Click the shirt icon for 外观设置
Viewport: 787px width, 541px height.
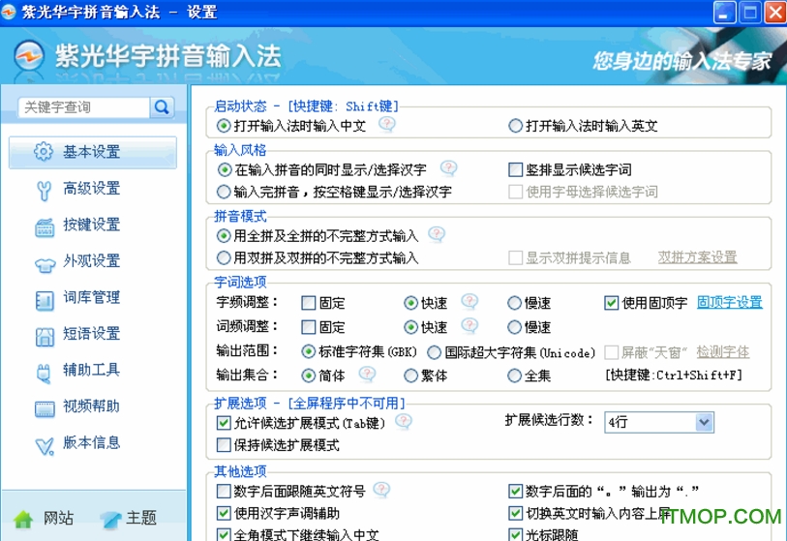[45, 264]
